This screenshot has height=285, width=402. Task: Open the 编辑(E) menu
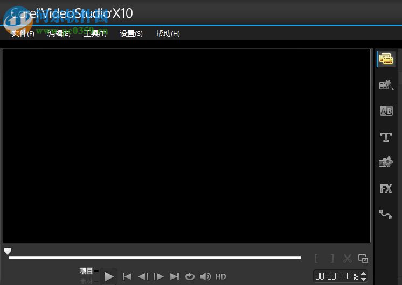tap(59, 33)
